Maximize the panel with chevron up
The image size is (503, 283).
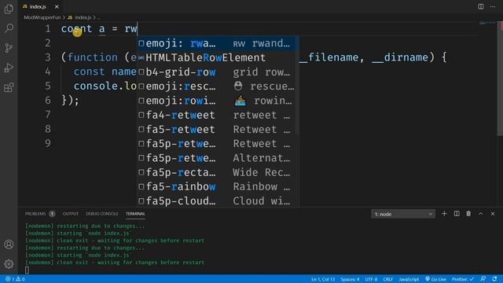point(480,214)
